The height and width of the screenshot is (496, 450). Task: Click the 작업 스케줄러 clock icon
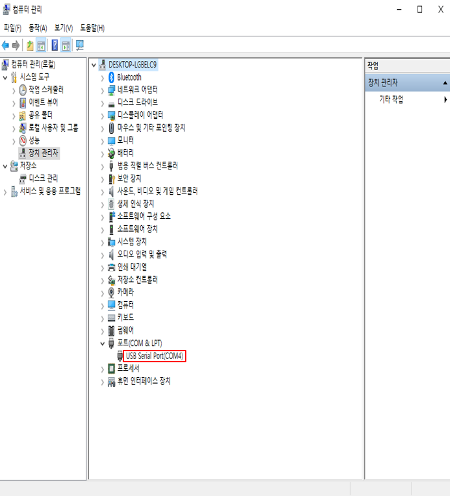point(23,90)
